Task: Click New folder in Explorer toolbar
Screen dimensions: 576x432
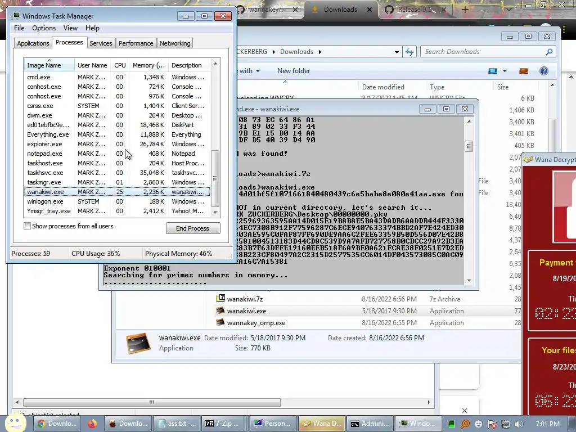Action: coord(294,71)
